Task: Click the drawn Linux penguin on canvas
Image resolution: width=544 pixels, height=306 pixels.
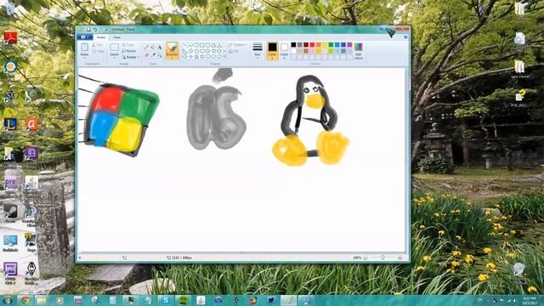Action: click(x=309, y=121)
